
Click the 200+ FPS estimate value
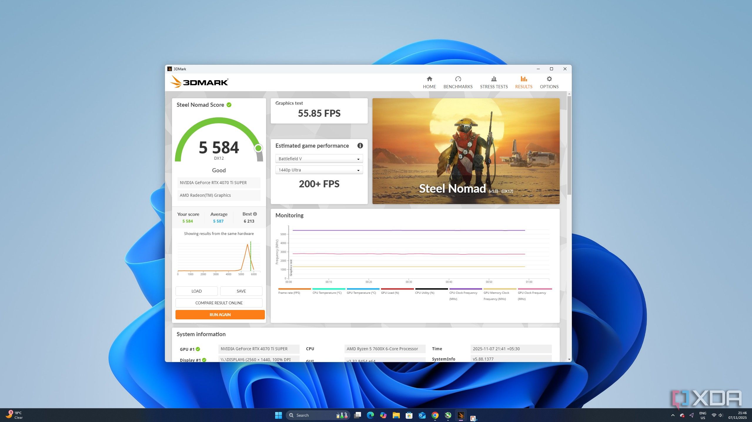(x=319, y=184)
